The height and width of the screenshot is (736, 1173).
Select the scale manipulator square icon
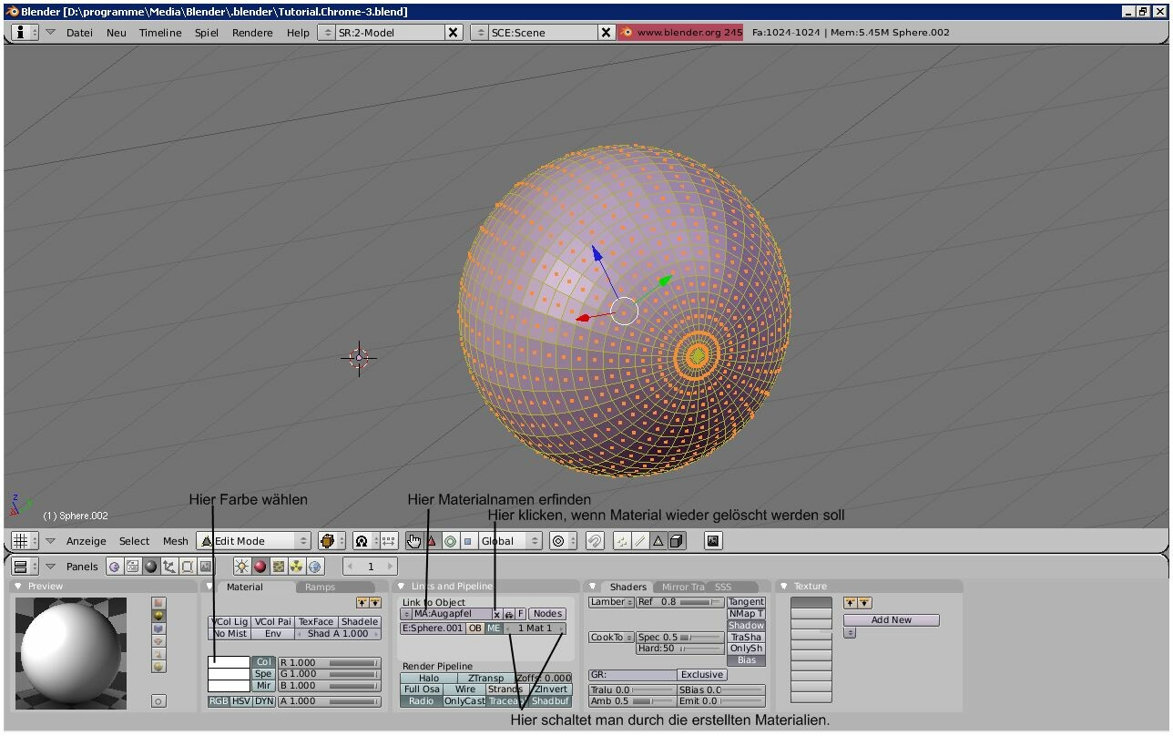coord(468,541)
